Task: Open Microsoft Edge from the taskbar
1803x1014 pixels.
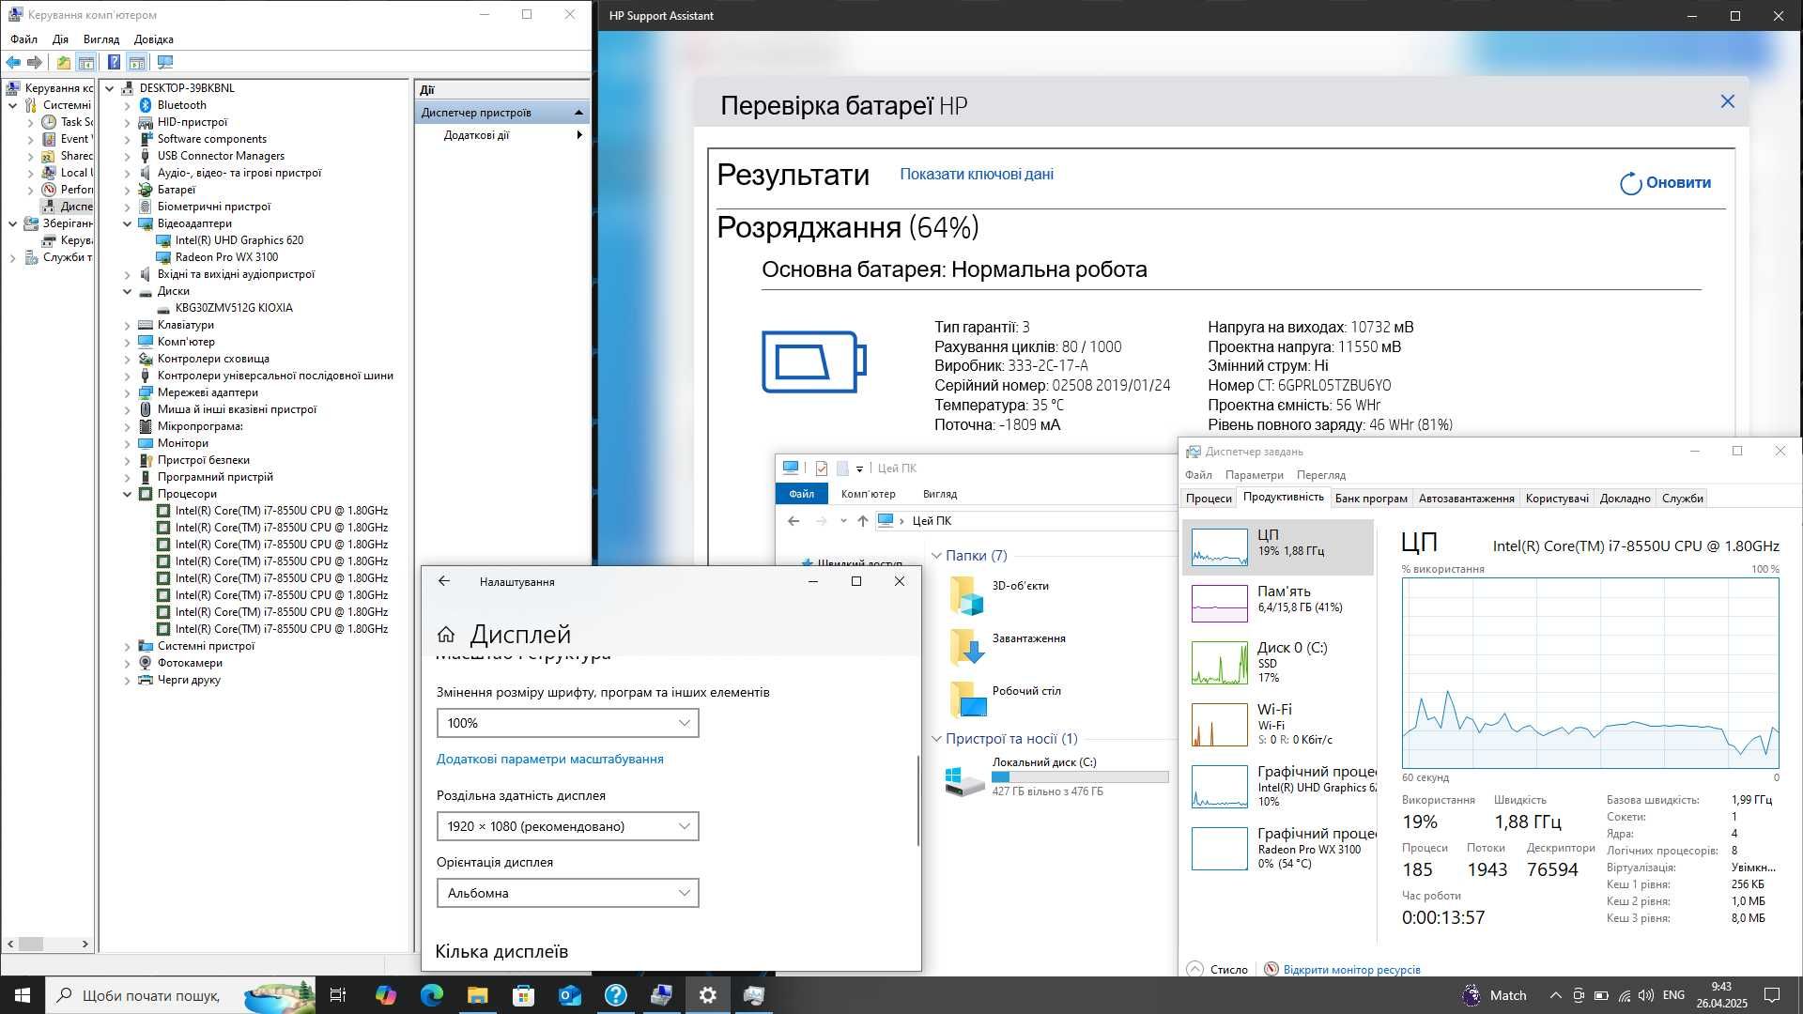Action: click(x=431, y=995)
